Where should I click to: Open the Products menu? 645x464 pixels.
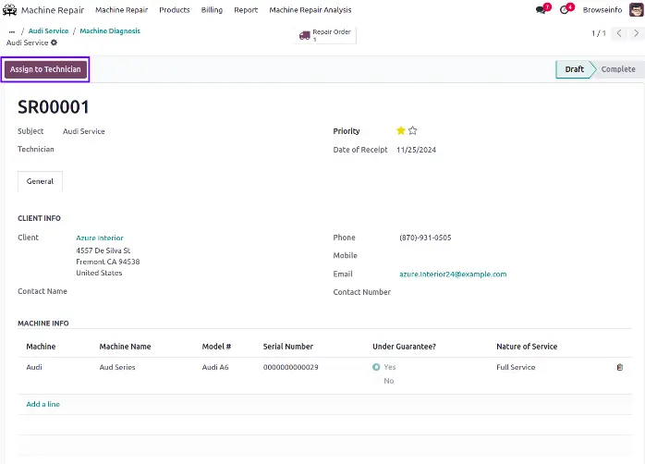(x=174, y=10)
